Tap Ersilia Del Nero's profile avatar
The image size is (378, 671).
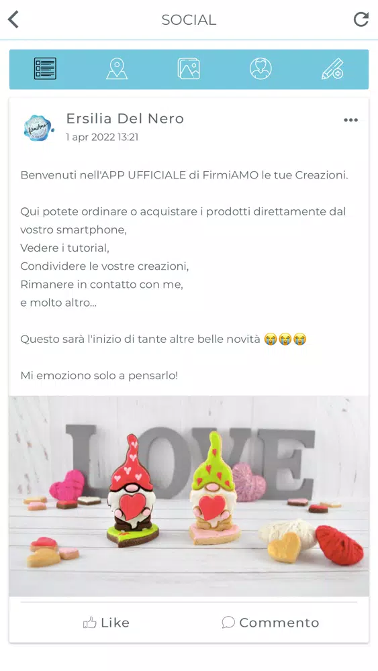coord(38,127)
